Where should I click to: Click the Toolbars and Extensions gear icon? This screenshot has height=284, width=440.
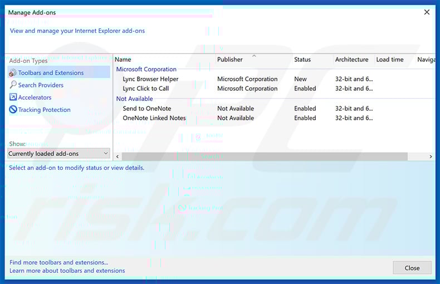point(13,73)
